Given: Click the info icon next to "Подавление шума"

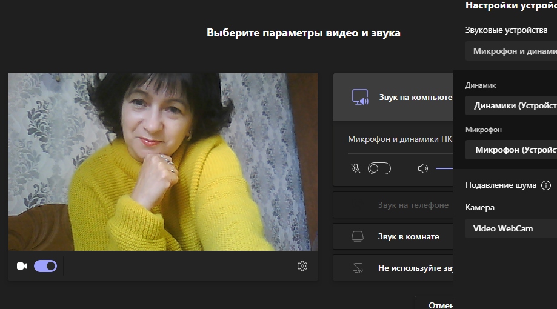Looking at the screenshot, I should pos(545,185).
